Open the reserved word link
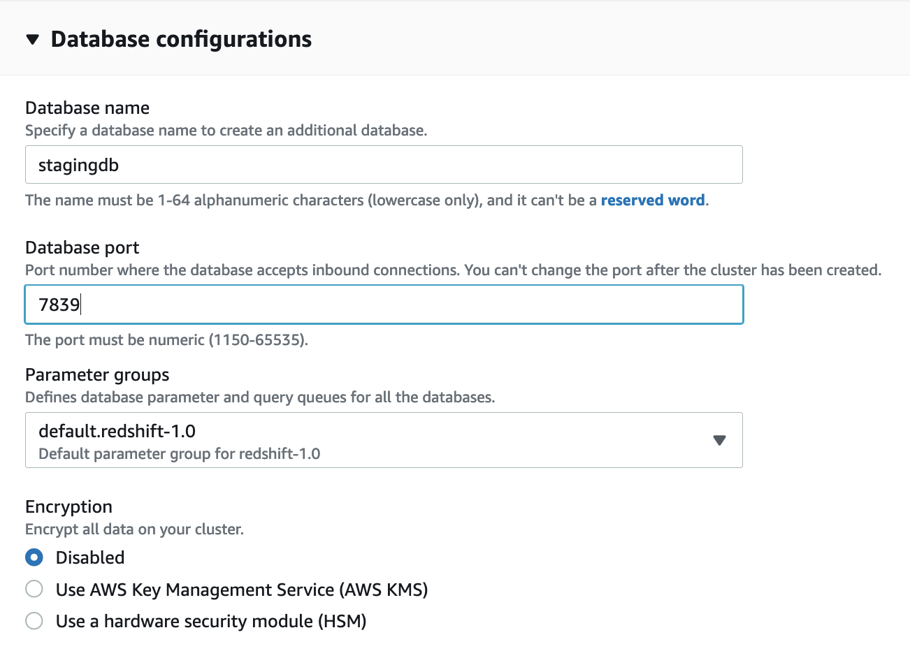The width and height of the screenshot is (910, 658). tap(652, 200)
